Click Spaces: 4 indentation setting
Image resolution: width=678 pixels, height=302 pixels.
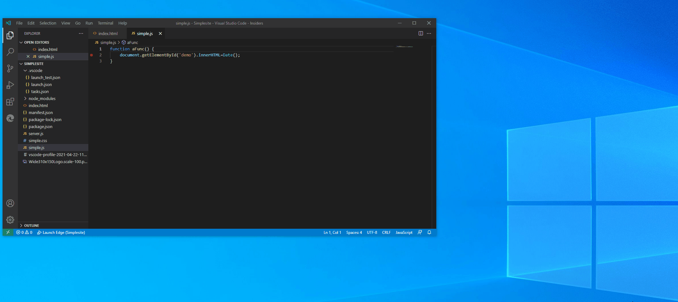[x=354, y=233]
